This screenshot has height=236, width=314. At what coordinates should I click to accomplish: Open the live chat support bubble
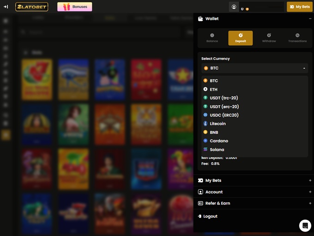305,225
